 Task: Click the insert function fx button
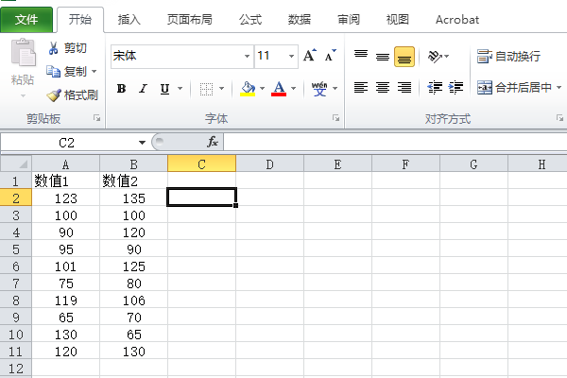coord(213,142)
